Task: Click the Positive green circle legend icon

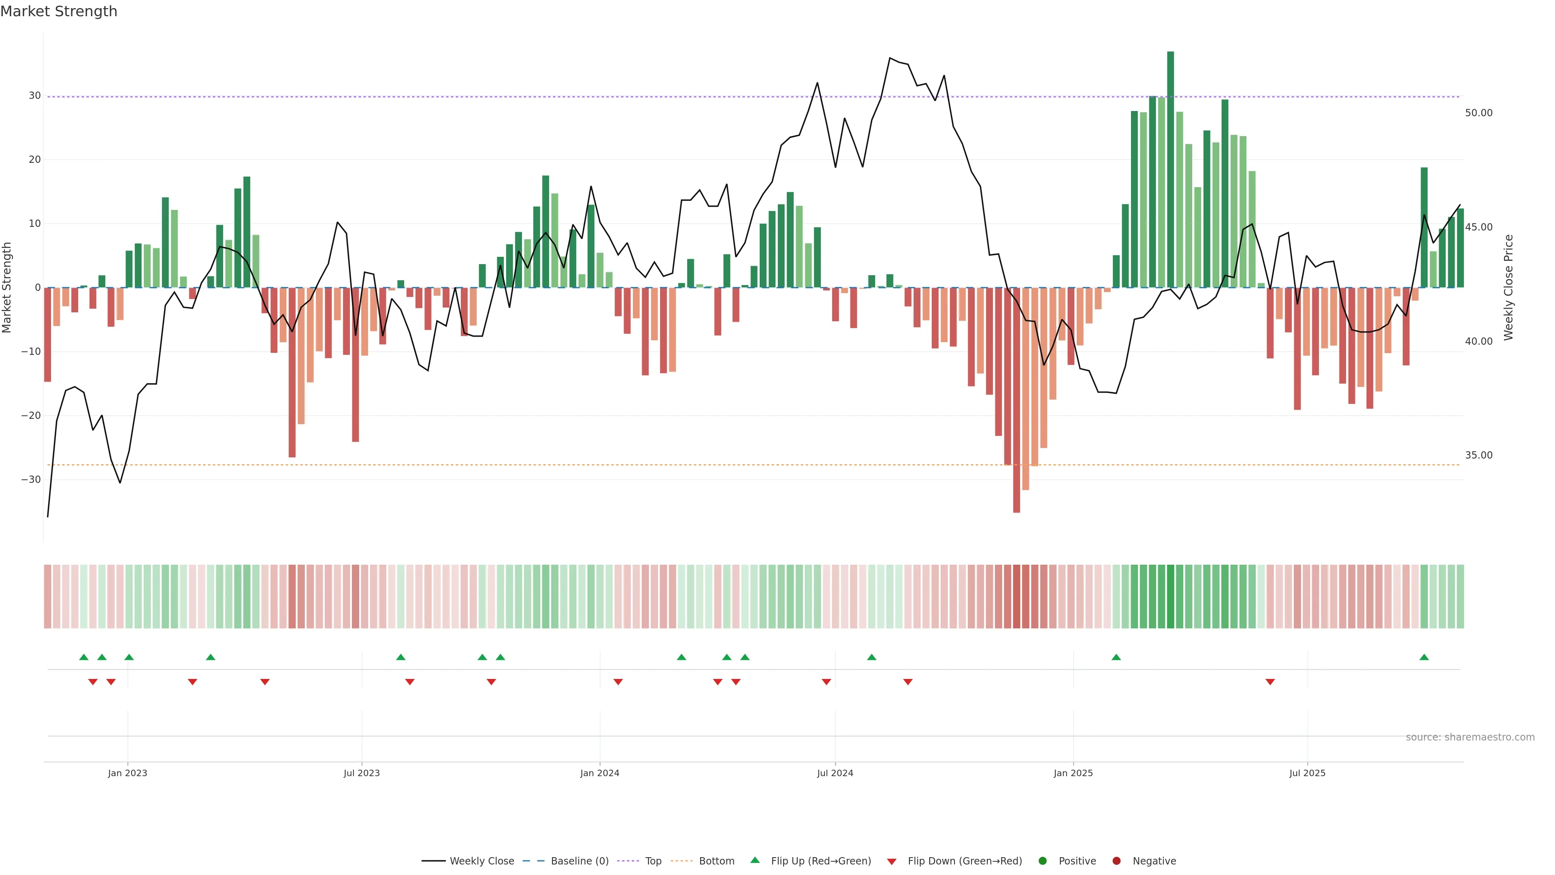Action: pos(1042,861)
